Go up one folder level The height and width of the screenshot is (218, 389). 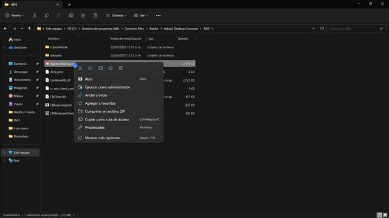pyautogui.click(x=30, y=28)
